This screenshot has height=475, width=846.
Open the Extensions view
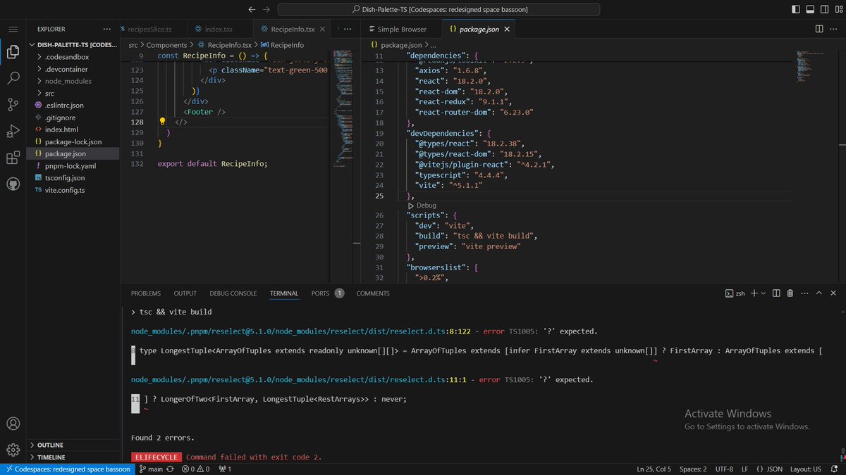(x=13, y=158)
